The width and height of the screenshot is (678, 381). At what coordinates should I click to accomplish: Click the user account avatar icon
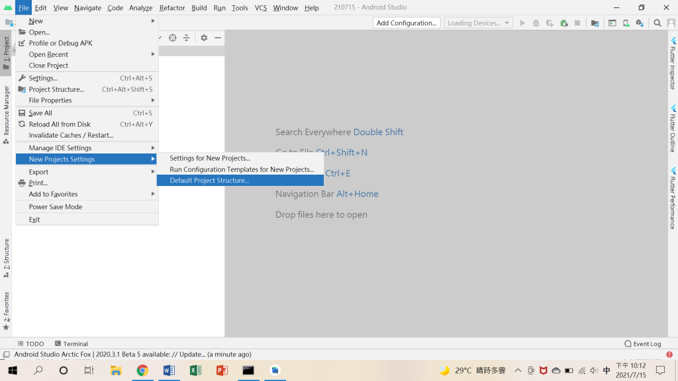pos(671,23)
